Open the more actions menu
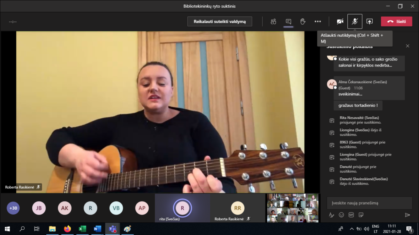 click(x=318, y=21)
